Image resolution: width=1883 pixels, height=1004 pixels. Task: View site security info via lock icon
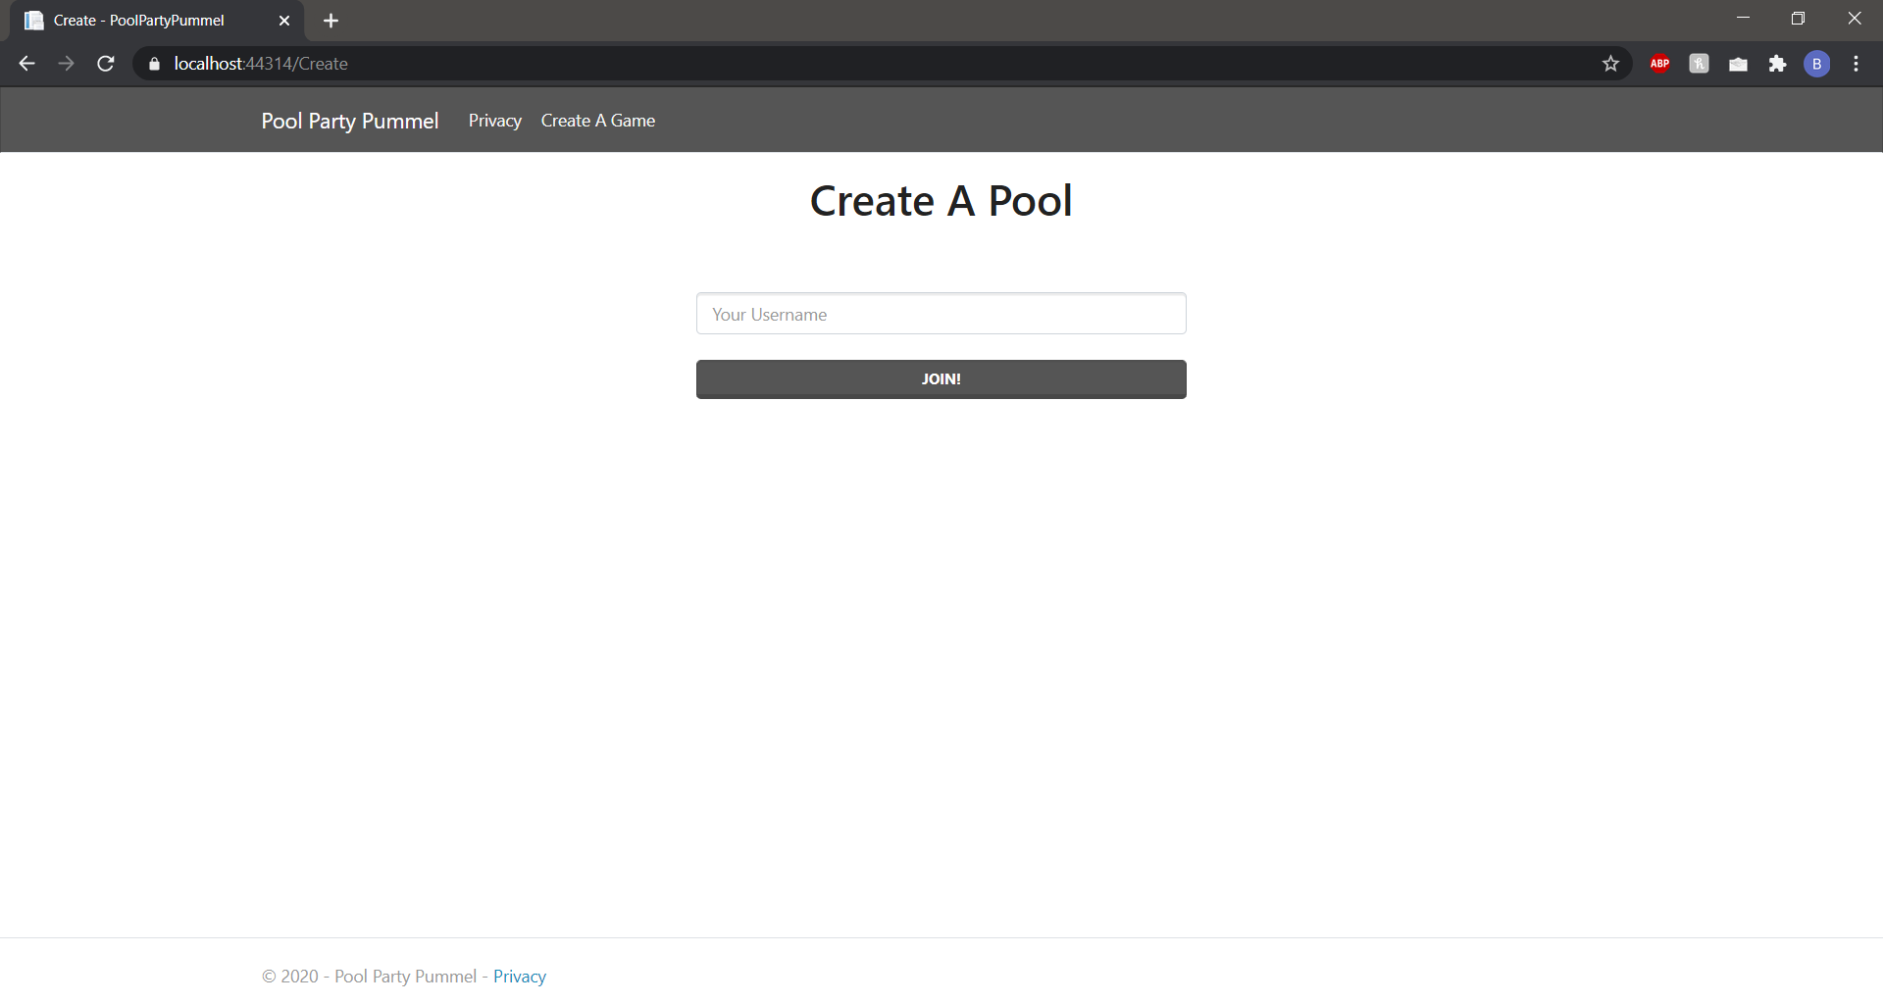tap(153, 63)
